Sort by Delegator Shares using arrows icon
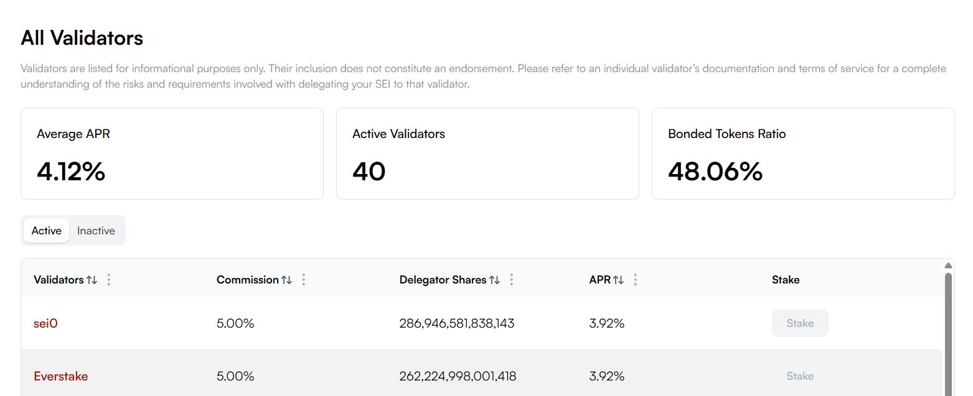The image size is (973, 396). [x=494, y=280]
